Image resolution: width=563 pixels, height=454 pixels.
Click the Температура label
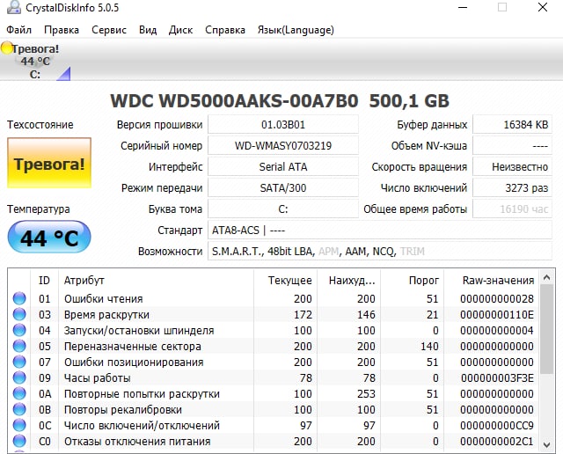[x=39, y=209]
